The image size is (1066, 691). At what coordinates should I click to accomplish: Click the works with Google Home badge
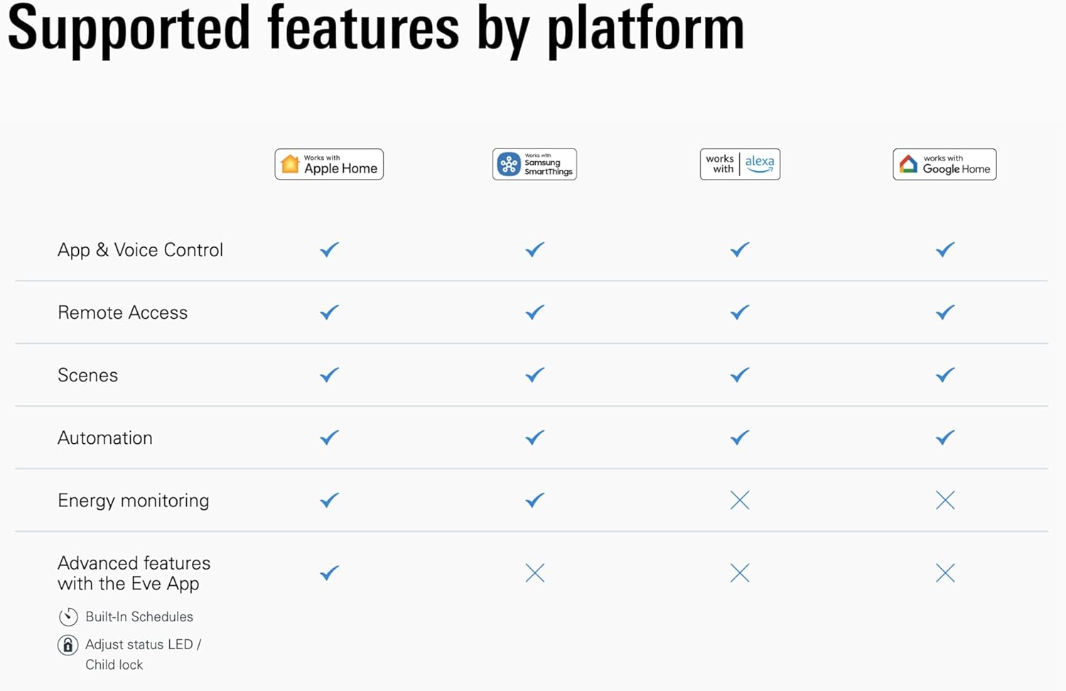[944, 164]
